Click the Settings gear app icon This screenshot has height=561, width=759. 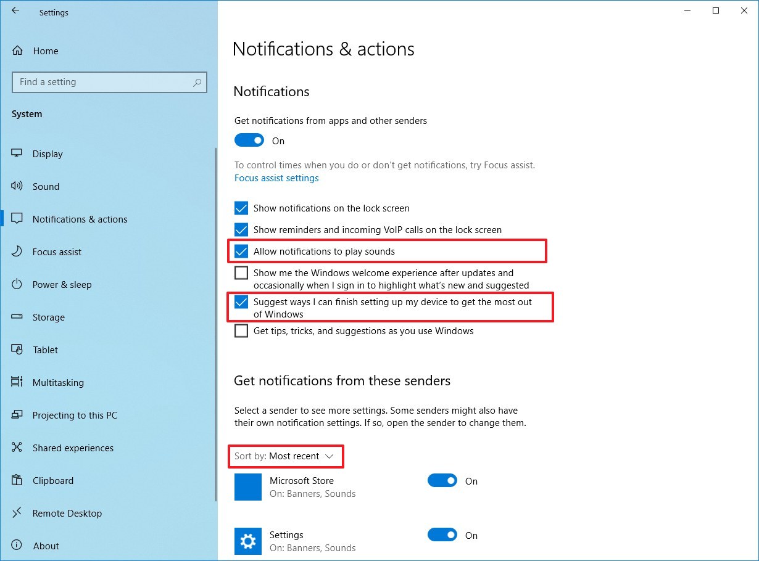[x=248, y=541]
